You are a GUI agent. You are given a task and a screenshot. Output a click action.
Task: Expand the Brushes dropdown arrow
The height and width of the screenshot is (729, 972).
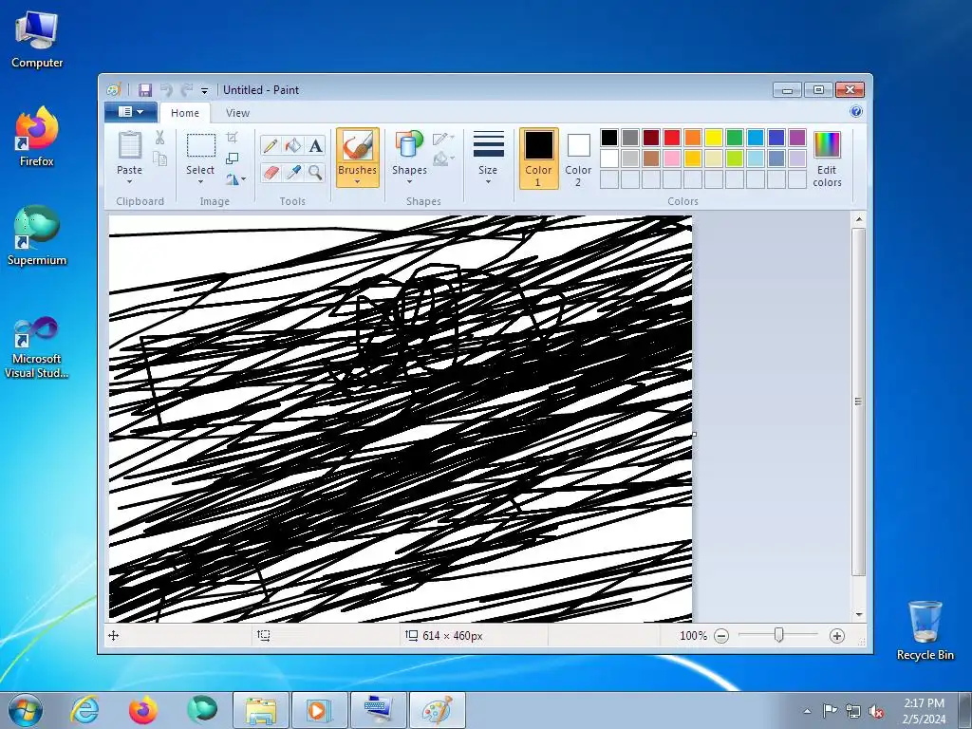click(x=358, y=181)
